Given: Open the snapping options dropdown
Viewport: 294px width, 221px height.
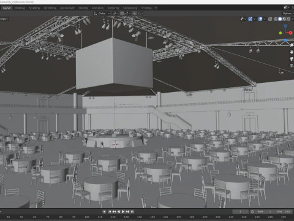Looking at the screenshot, I should (x=128, y=14).
